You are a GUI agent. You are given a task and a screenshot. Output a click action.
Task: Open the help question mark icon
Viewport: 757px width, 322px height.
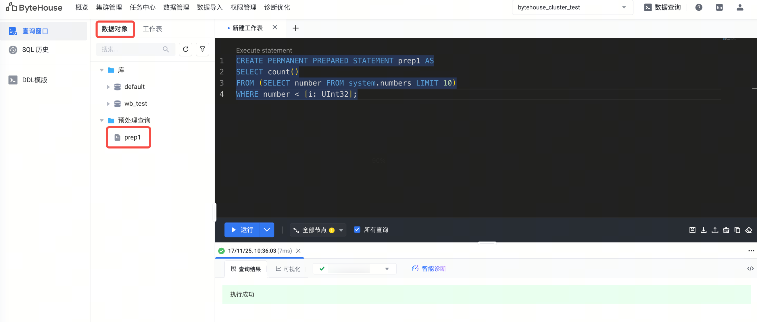tap(699, 7)
